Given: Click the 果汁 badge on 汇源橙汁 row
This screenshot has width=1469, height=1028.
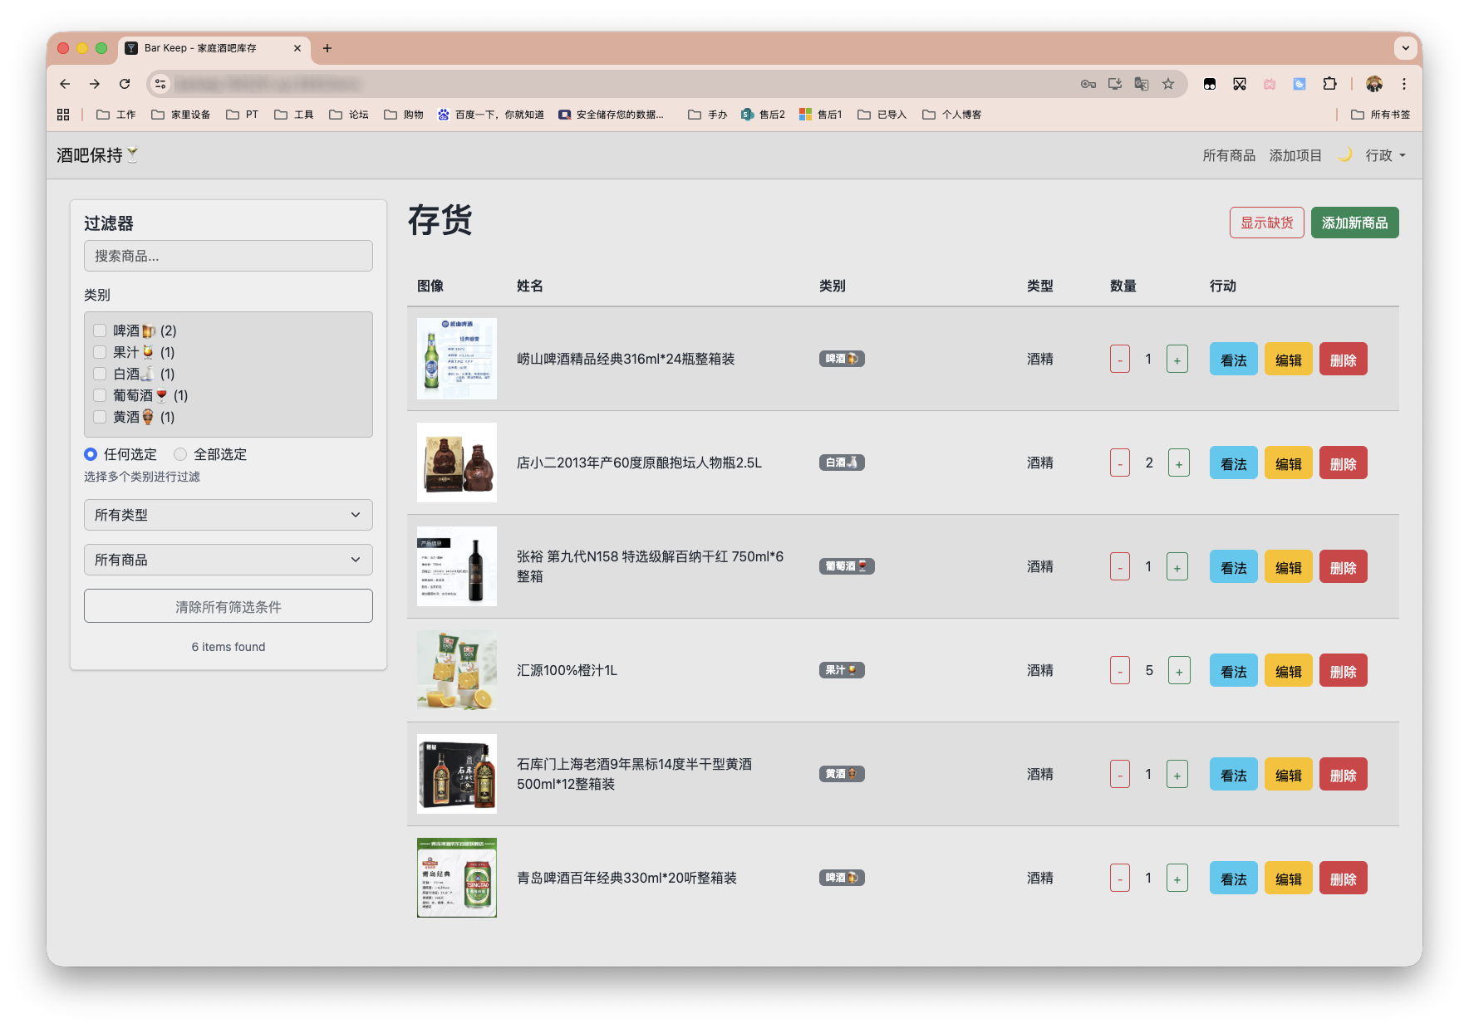Looking at the screenshot, I should tap(841, 669).
